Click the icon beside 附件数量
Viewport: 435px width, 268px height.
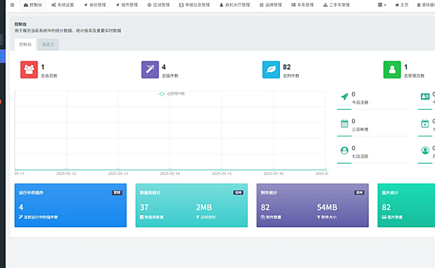point(263,217)
